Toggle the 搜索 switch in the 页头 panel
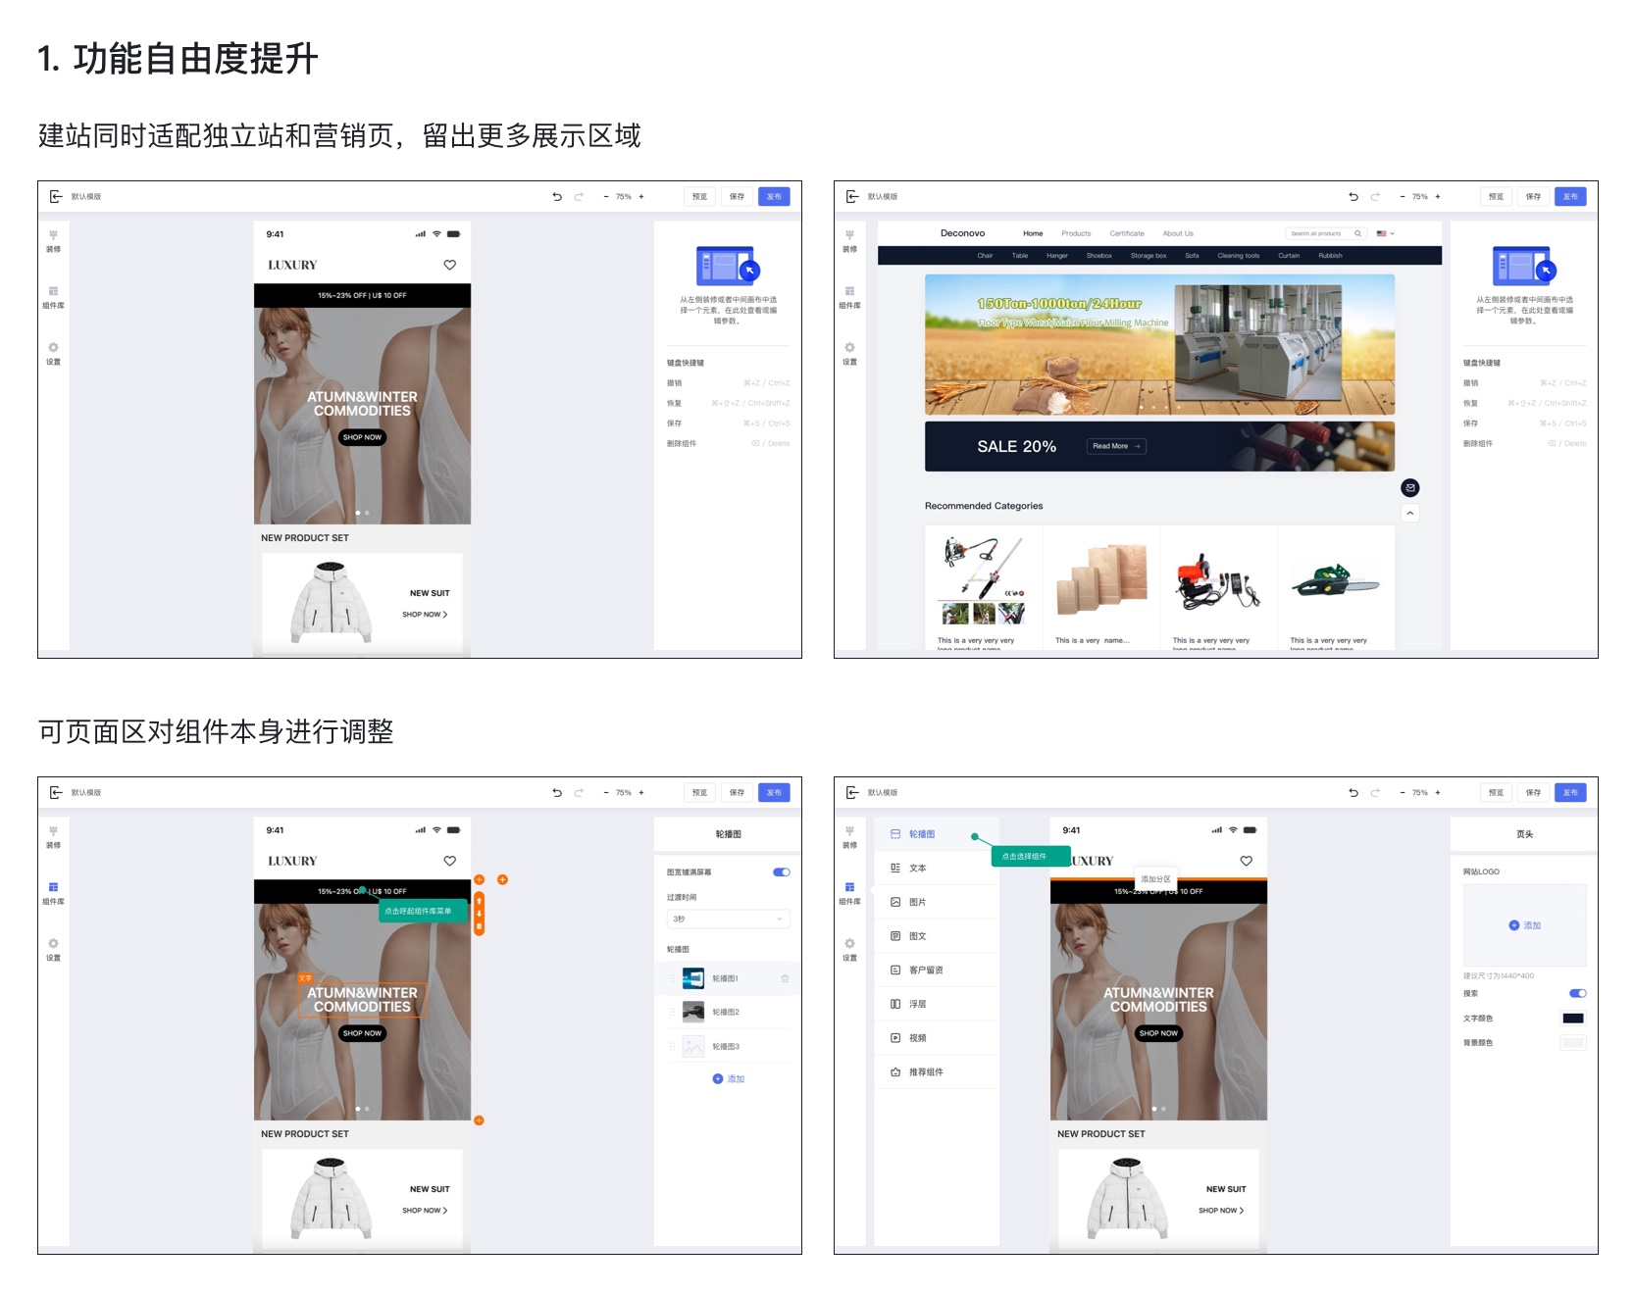Viewport: 1634px width, 1294px height. [x=1577, y=993]
